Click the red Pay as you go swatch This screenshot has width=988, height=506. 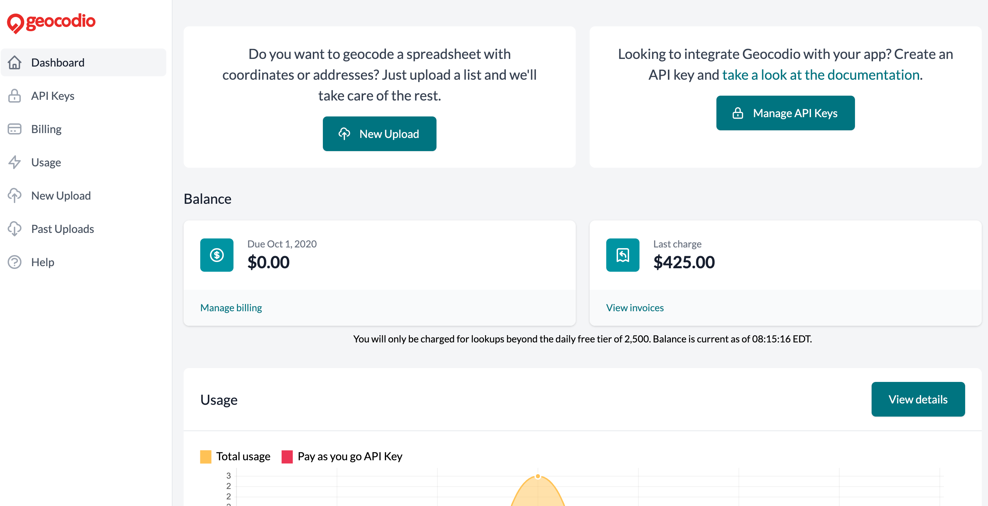(287, 456)
